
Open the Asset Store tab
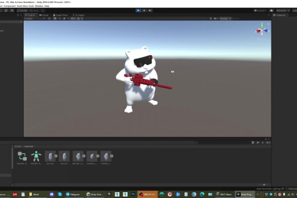(x=60, y=15)
